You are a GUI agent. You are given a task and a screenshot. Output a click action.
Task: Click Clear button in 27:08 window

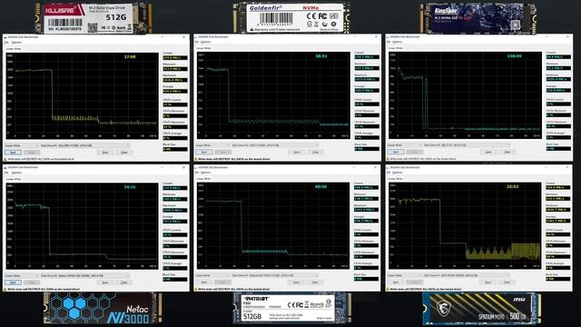(123, 153)
